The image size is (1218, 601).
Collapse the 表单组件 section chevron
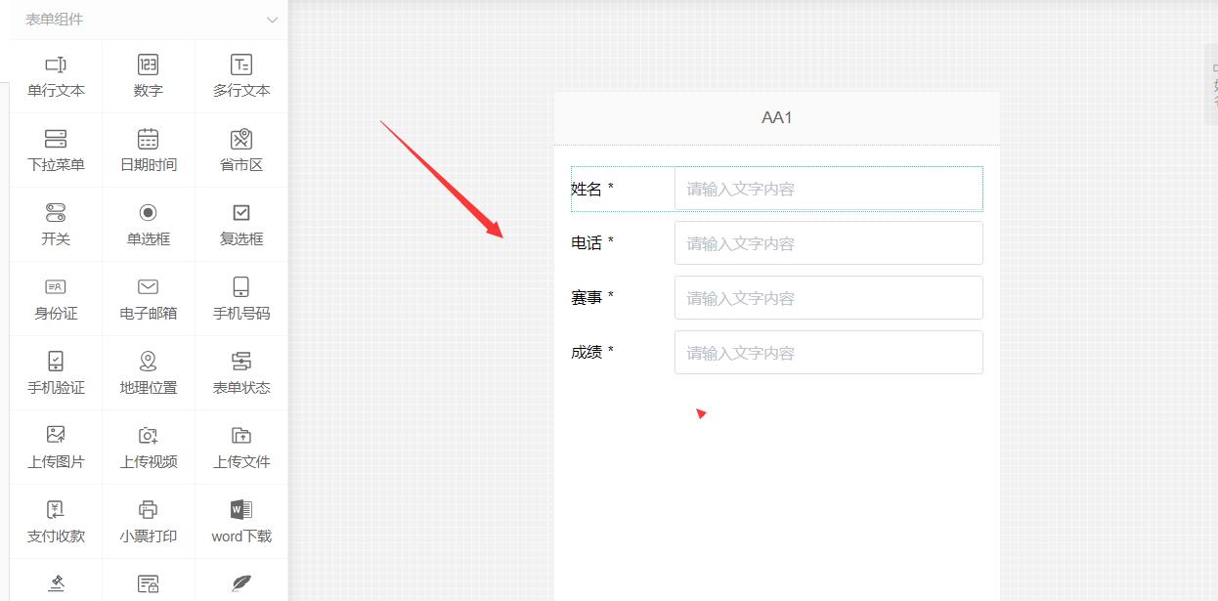pyautogui.click(x=273, y=20)
